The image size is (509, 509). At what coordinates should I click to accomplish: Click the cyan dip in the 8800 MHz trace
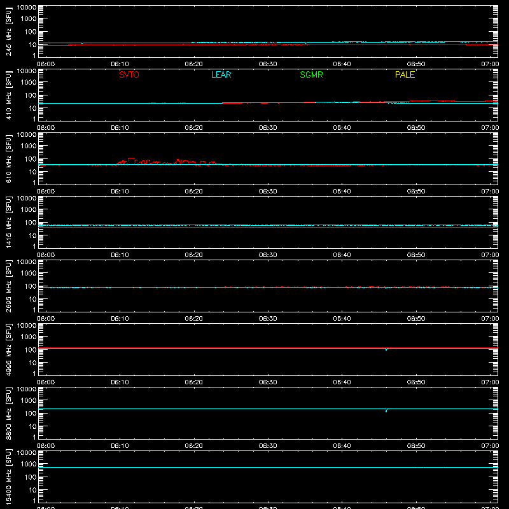click(x=386, y=410)
